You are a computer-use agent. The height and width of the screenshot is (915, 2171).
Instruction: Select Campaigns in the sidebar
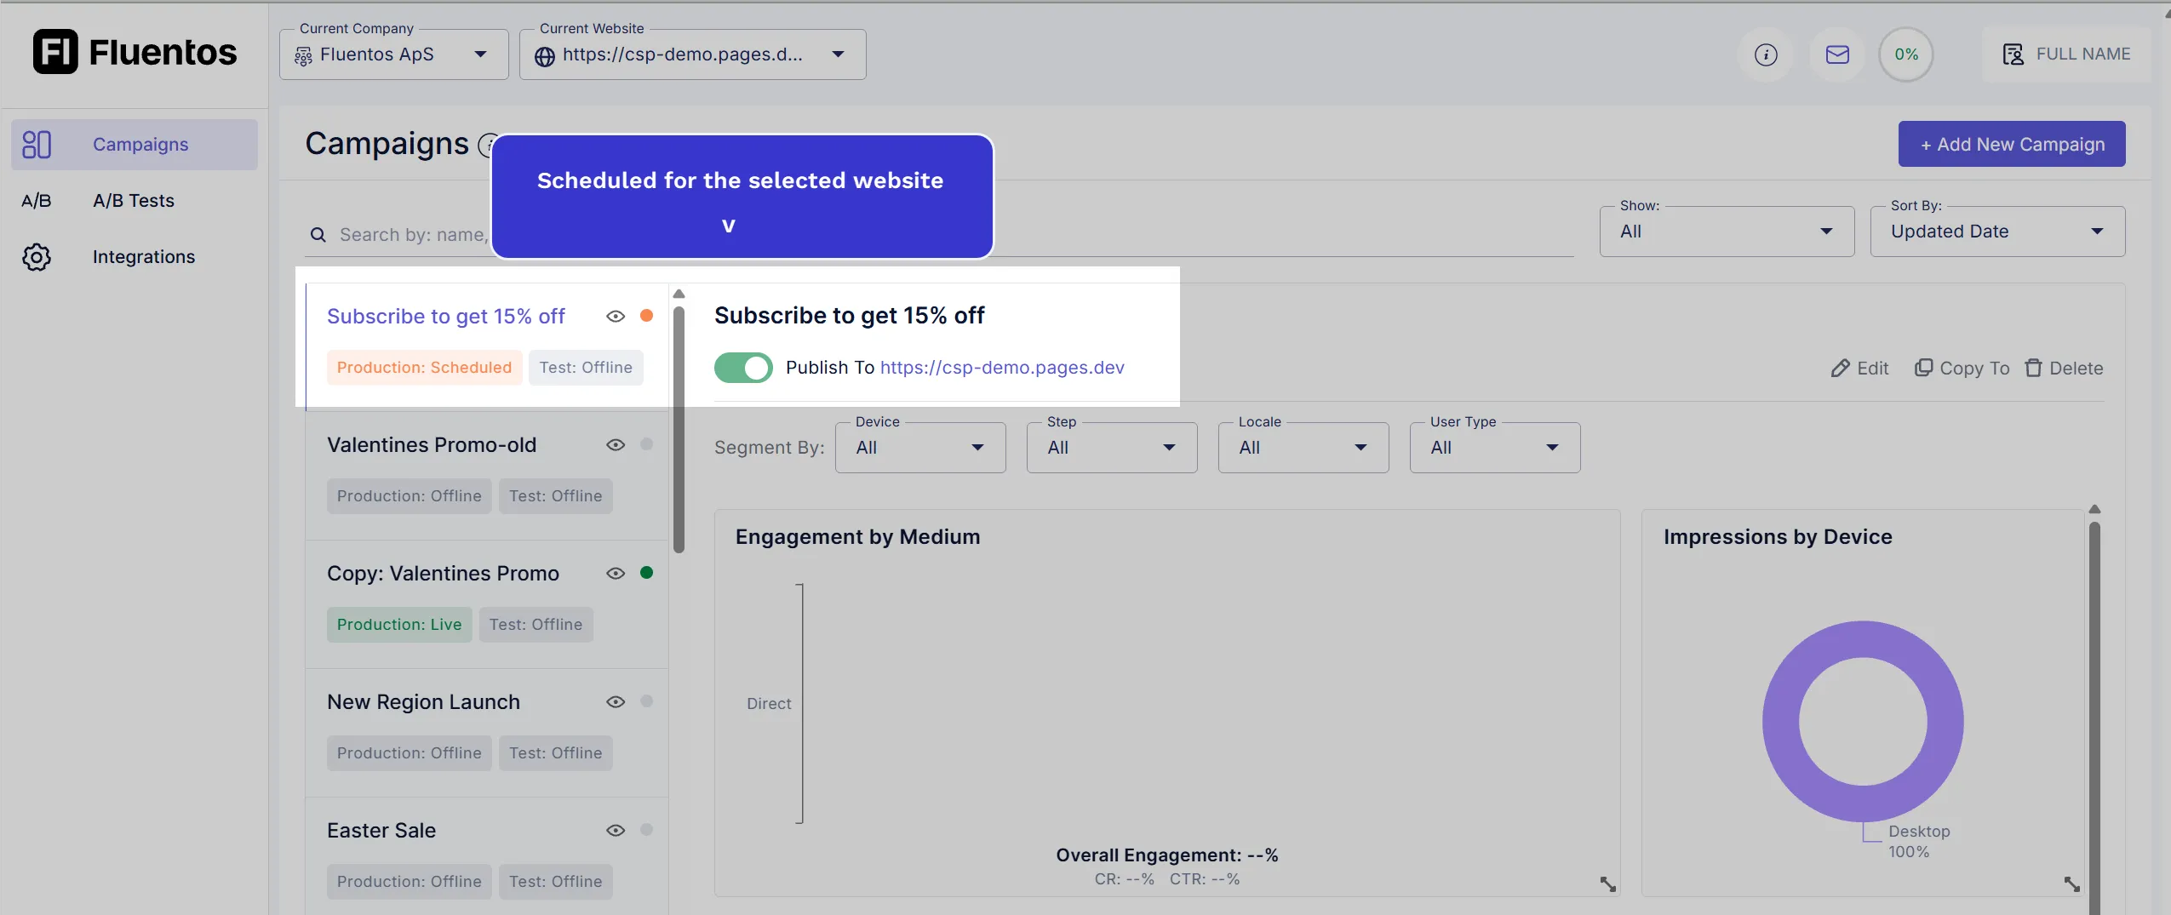[140, 145]
